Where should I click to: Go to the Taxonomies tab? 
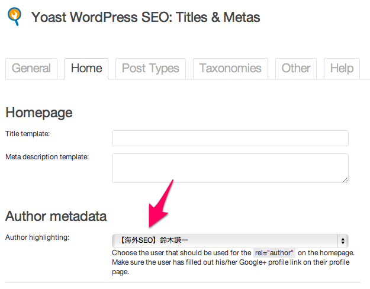230,69
